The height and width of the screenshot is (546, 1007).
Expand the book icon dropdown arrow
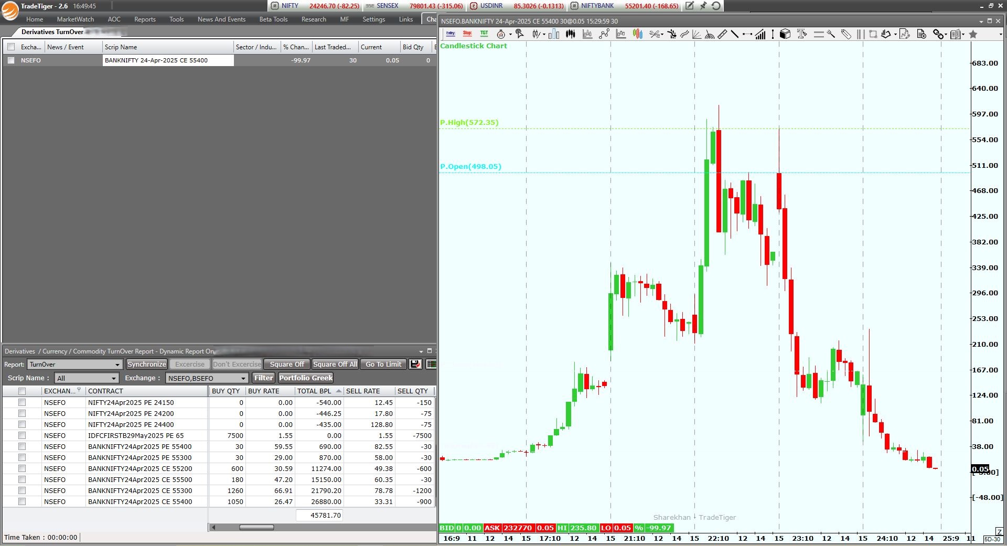click(963, 35)
